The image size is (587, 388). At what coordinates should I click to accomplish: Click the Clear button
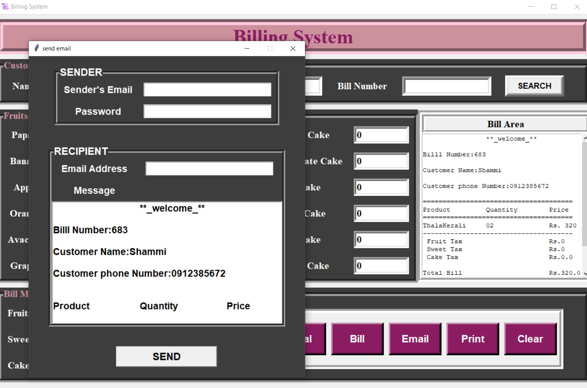(530, 339)
